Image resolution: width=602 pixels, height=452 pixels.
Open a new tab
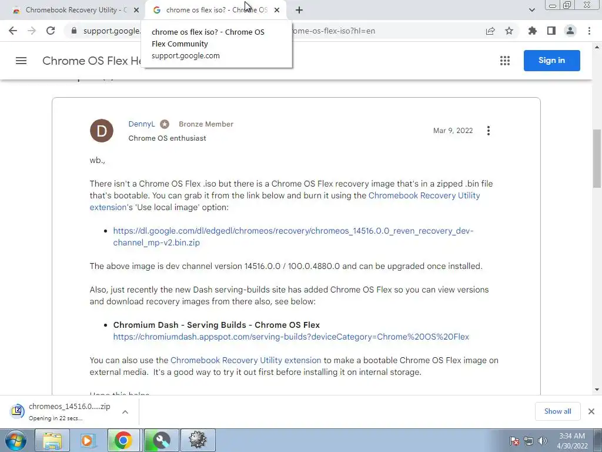[x=299, y=10]
